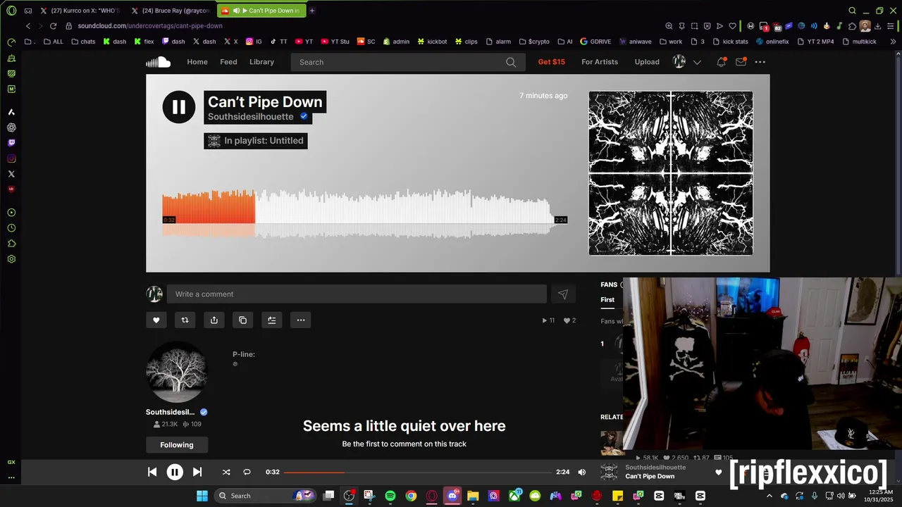Skip to next track in player bar
Viewport: 902px width, 507px height.
pyautogui.click(x=197, y=472)
